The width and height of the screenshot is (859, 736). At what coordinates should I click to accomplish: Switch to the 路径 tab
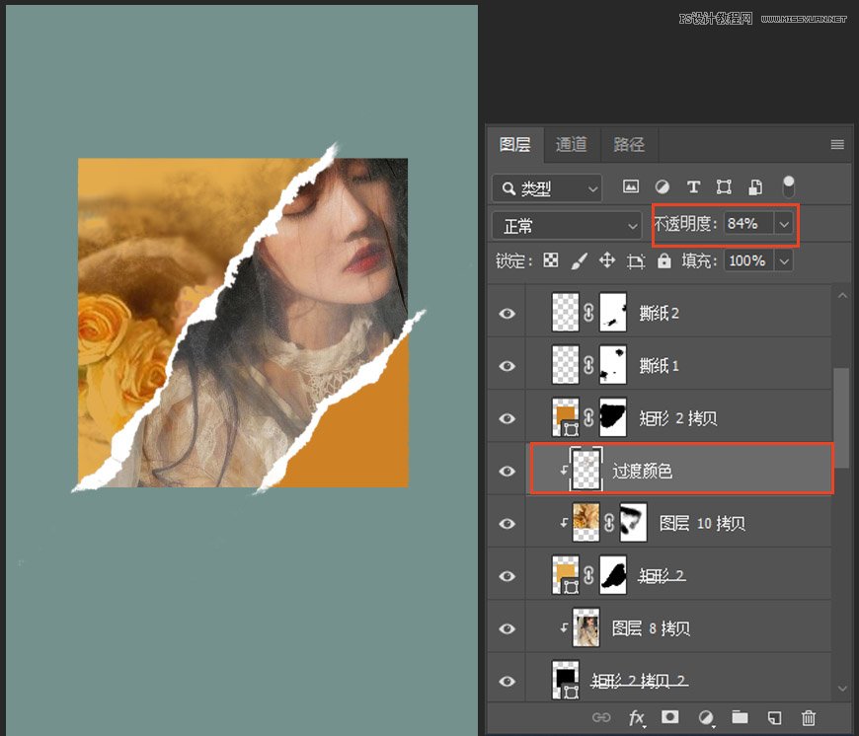coord(629,144)
